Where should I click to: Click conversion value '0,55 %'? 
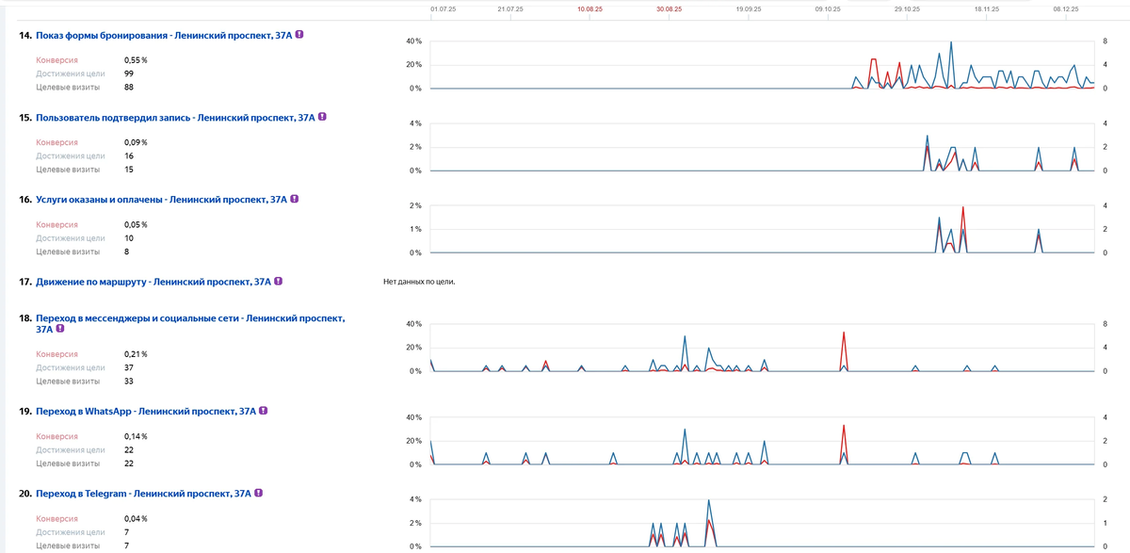pos(136,59)
